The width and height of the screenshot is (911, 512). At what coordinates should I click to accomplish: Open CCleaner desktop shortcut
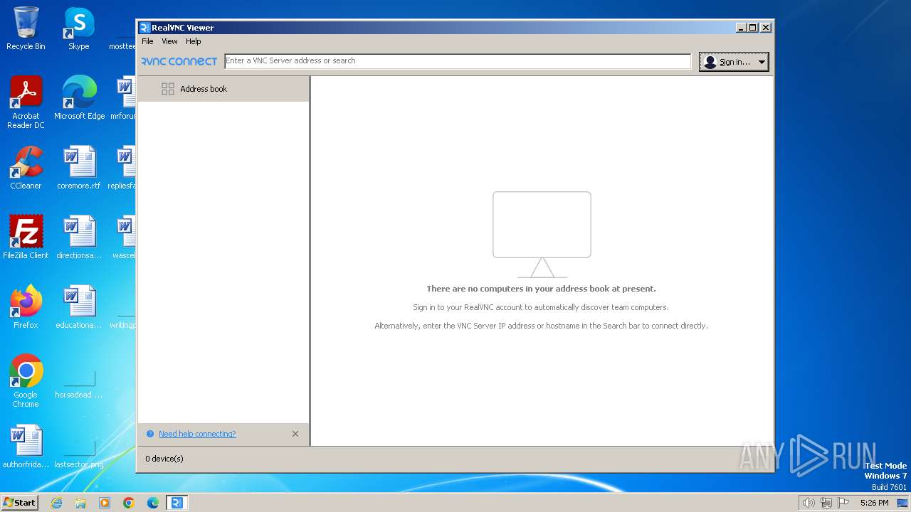[26, 168]
